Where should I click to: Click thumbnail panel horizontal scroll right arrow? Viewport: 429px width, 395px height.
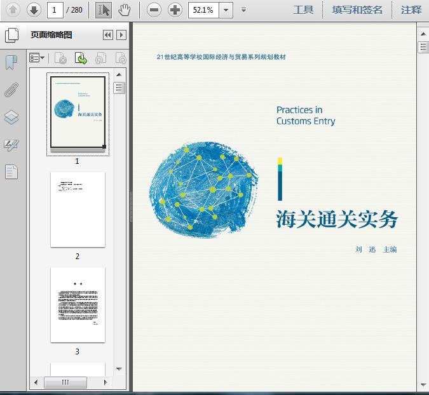[106, 382]
